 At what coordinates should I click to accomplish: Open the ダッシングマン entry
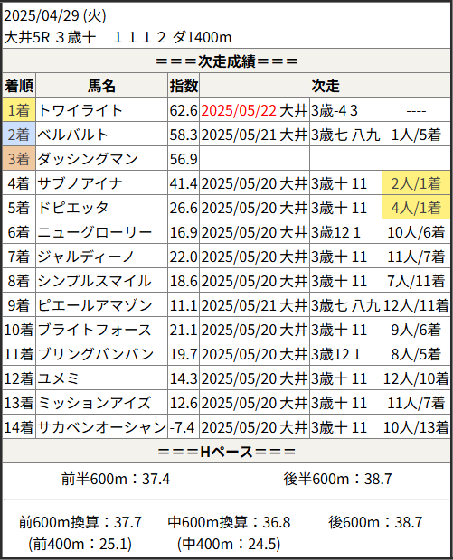[x=88, y=159]
